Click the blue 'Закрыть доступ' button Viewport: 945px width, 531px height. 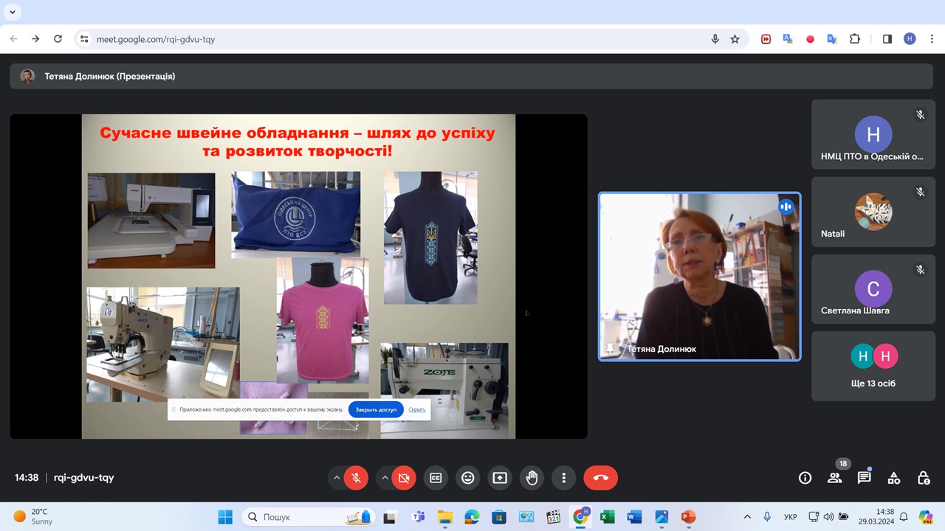click(376, 409)
